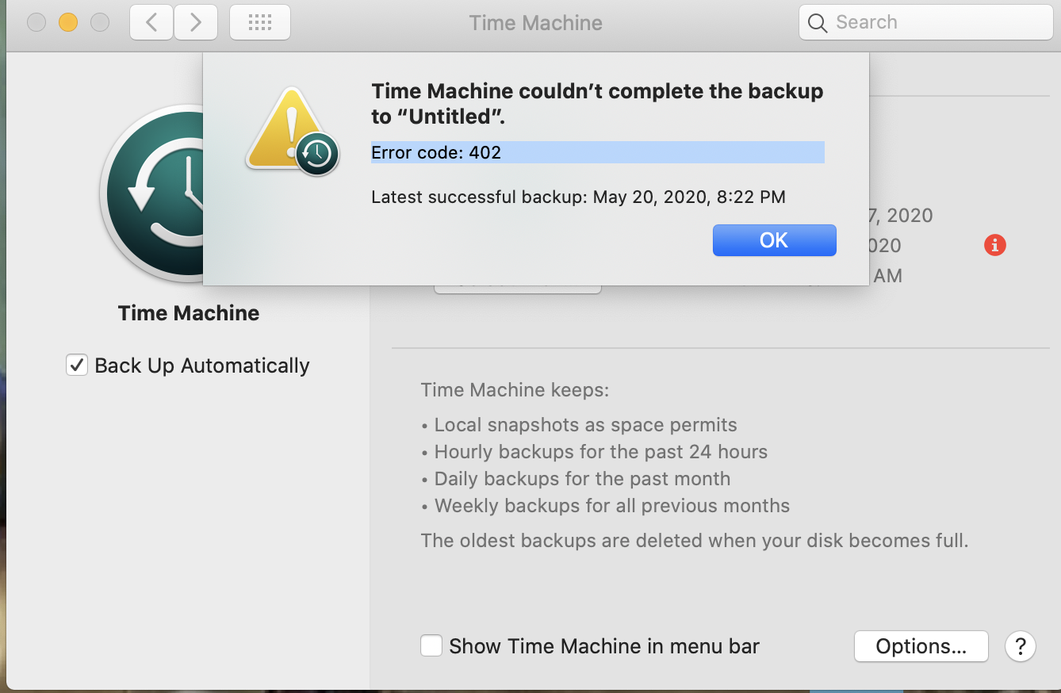Viewport: 1061px width, 693px height.
Task: Click the backup failure heading text
Action: click(596, 104)
